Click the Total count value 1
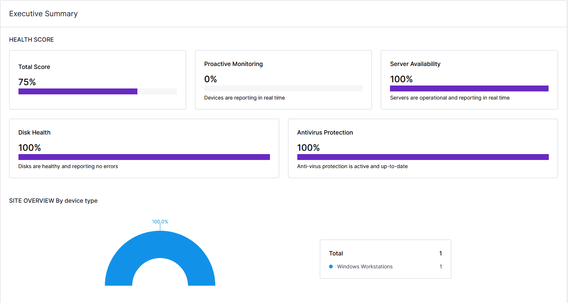The height and width of the screenshot is (303, 568). 440,253
